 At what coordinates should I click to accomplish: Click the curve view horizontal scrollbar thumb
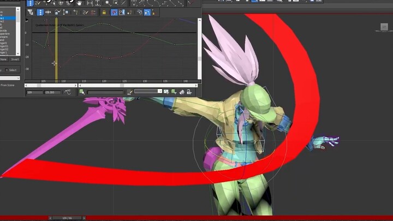tap(122, 86)
